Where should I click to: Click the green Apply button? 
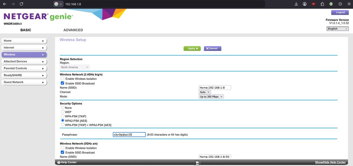coord(192,49)
